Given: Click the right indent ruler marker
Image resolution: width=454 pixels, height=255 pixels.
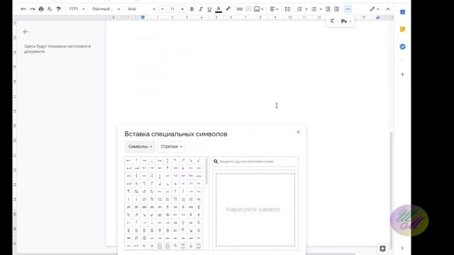Looking at the screenshot, I should 377,18.
